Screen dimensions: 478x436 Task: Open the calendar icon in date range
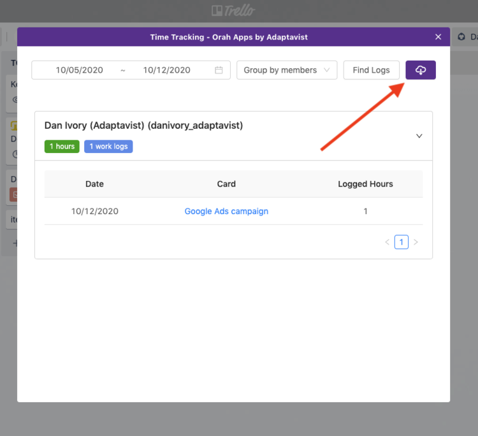[219, 70]
